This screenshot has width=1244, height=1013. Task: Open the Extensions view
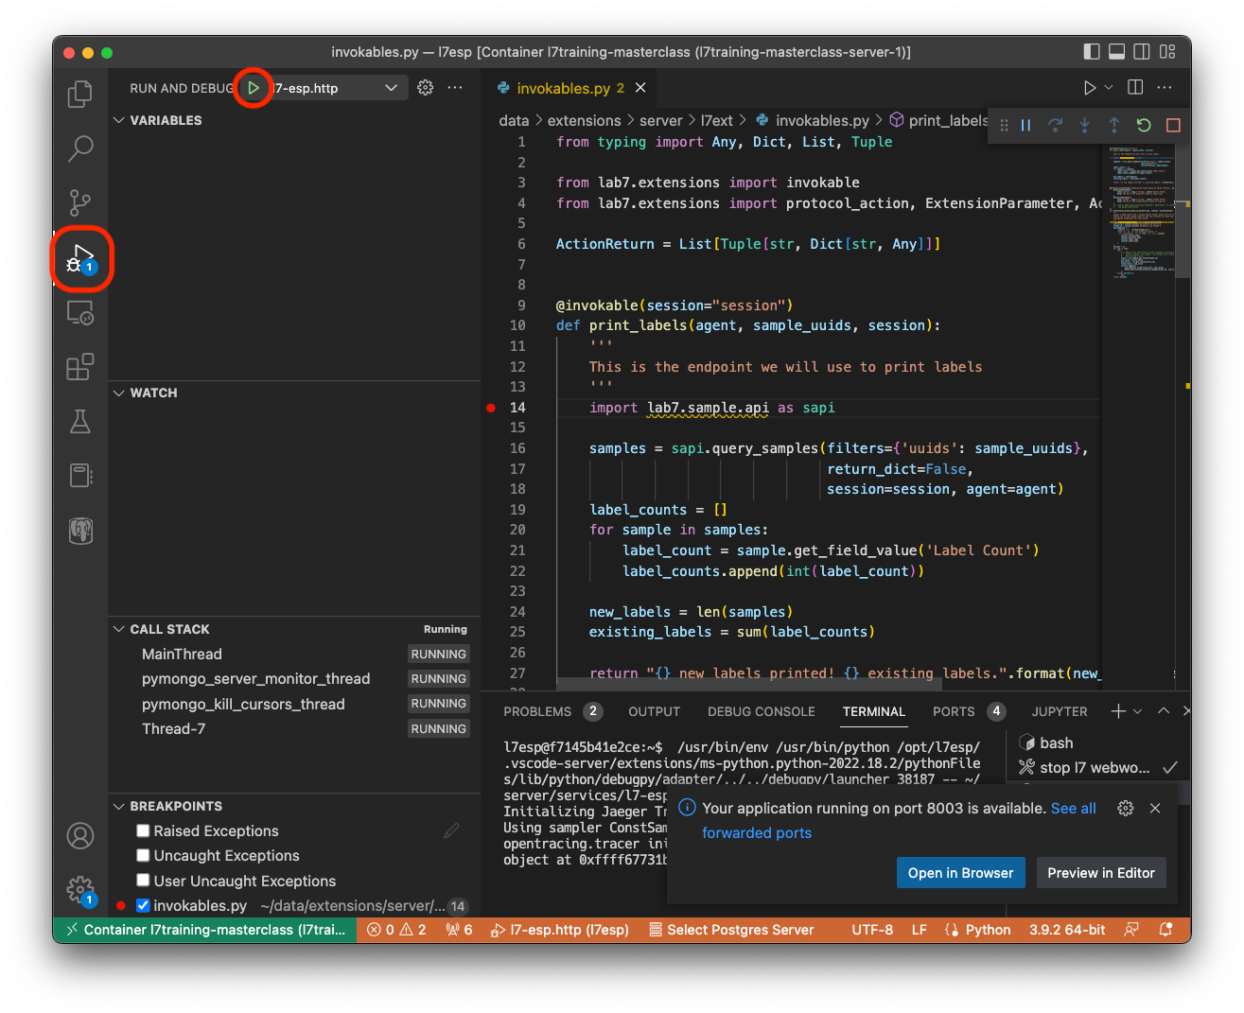point(80,366)
